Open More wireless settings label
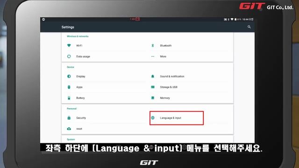This screenshot has height=168, width=299. (163, 56)
